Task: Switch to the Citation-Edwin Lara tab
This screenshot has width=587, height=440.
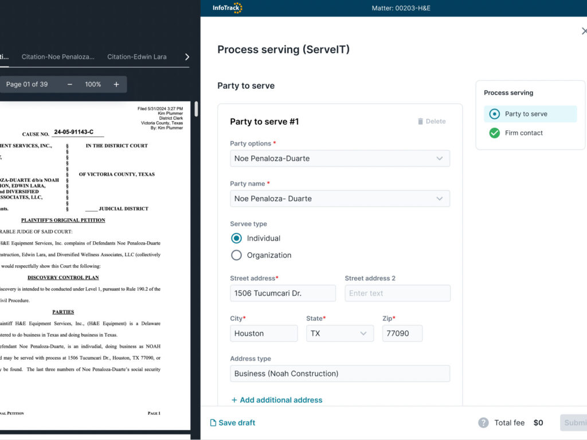Action: 136,57
